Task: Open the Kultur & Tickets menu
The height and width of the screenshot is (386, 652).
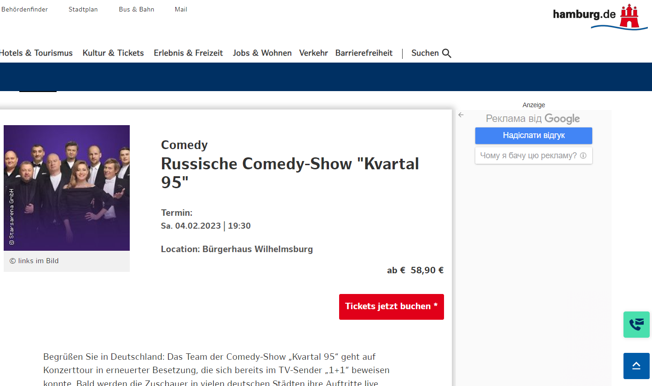Action: (x=113, y=53)
